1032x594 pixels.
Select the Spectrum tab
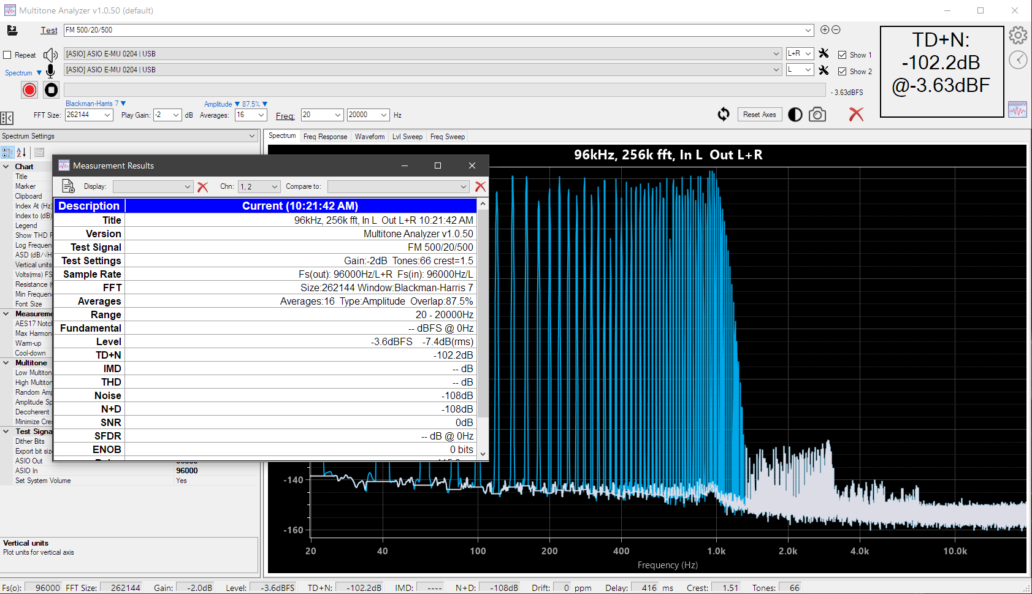[x=282, y=136]
